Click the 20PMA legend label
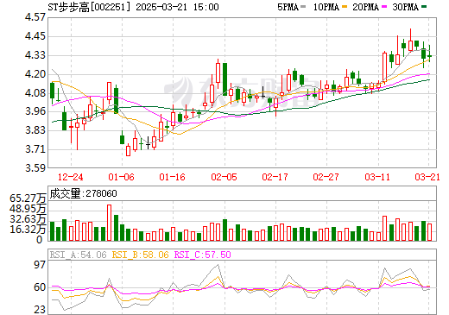The image size is (449, 315). pyautogui.click(x=365, y=7)
